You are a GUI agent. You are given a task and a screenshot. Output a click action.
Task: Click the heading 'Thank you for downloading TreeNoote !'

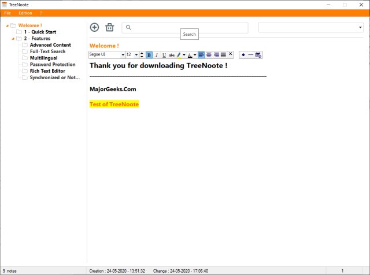[158, 65]
